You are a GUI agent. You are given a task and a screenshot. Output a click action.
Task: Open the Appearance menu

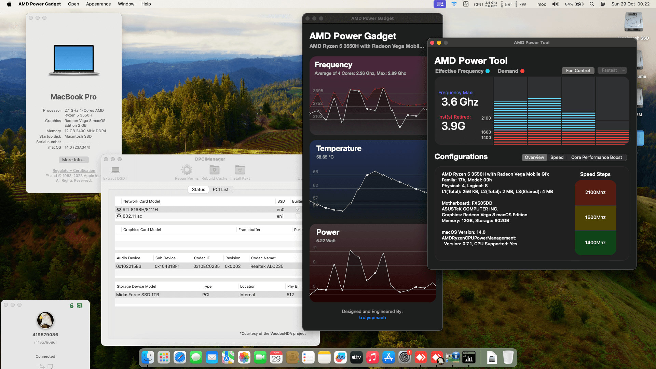[x=98, y=4]
